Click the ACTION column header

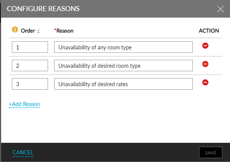(x=209, y=31)
